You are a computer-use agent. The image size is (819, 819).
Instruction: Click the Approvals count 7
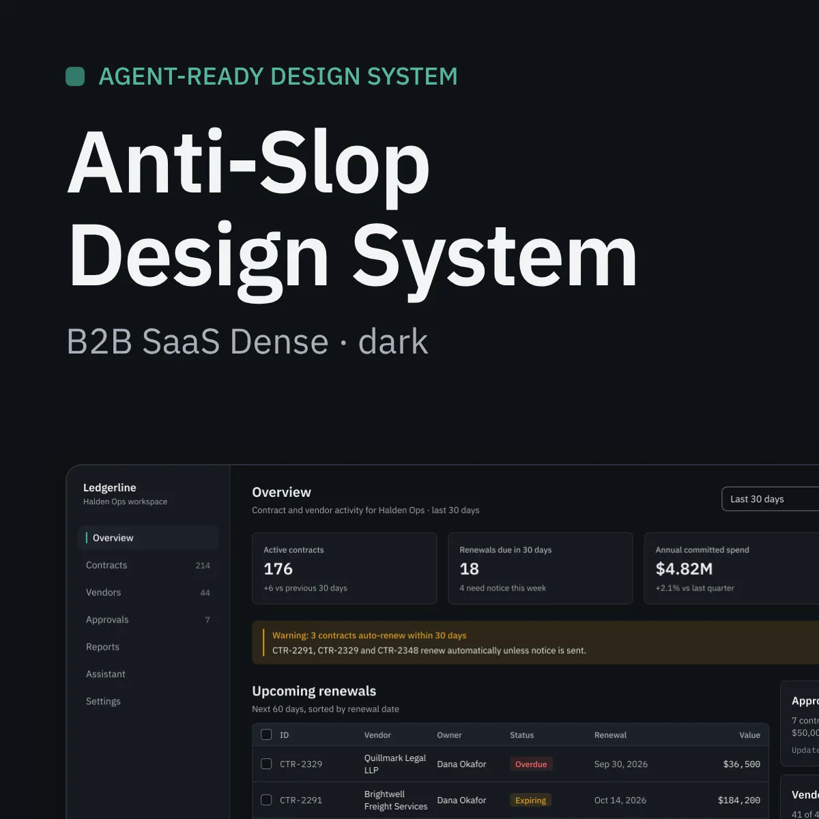coord(207,620)
